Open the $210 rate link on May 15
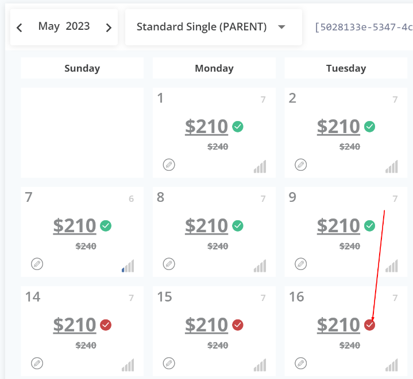Viewport: 413px width, 379px height. (x=206, y=325)
